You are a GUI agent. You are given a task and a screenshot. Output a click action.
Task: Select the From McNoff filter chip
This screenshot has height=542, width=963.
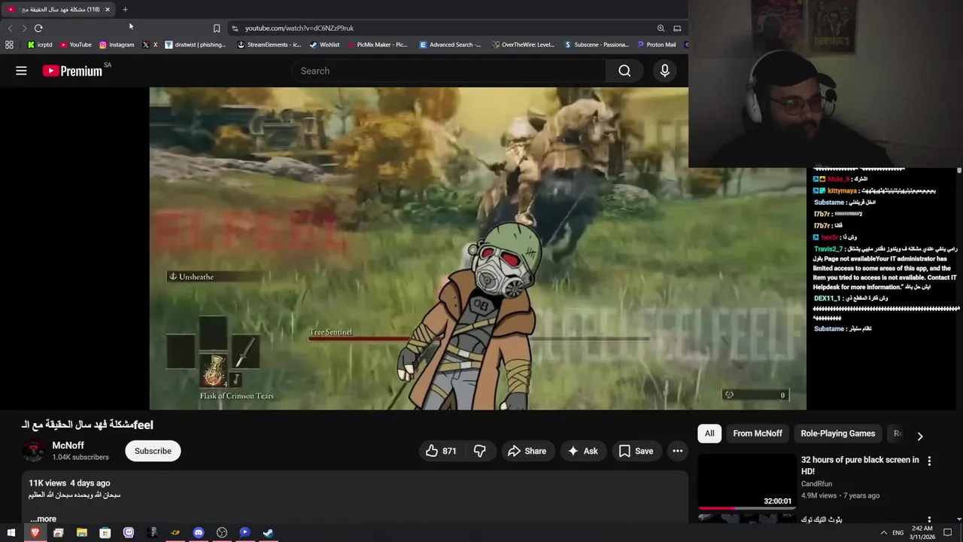[758, 434]
